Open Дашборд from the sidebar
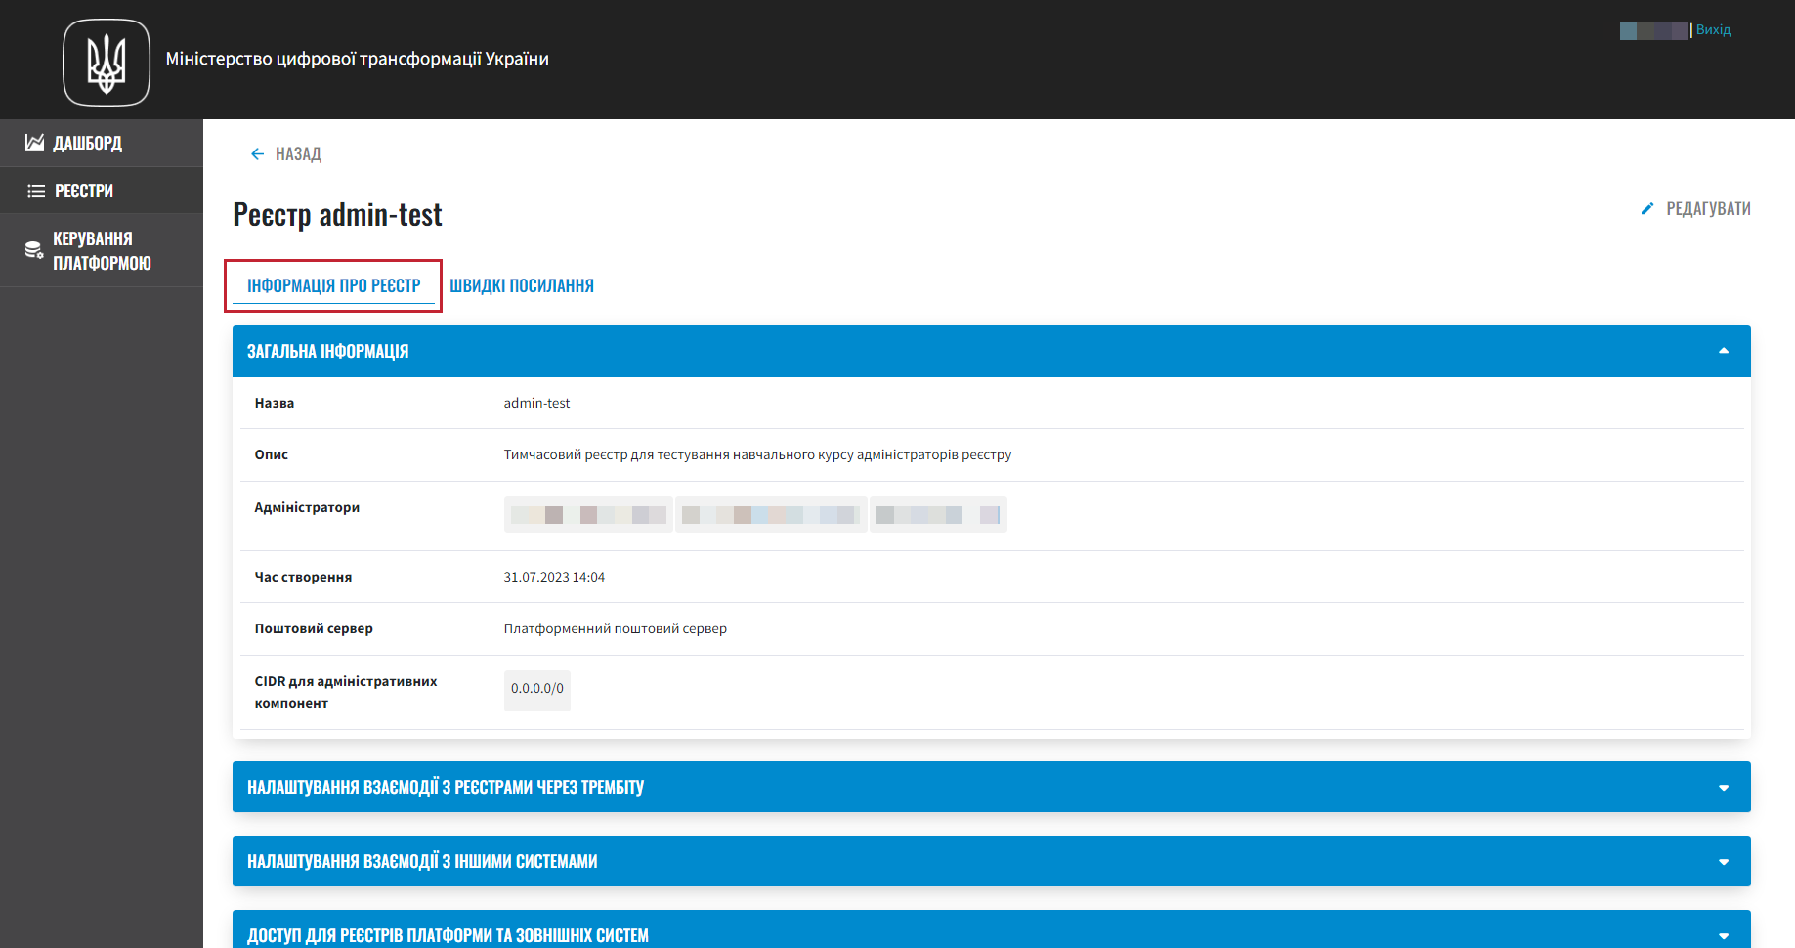The width and height of the screenshot is (1795, 948). click(88, 143)
